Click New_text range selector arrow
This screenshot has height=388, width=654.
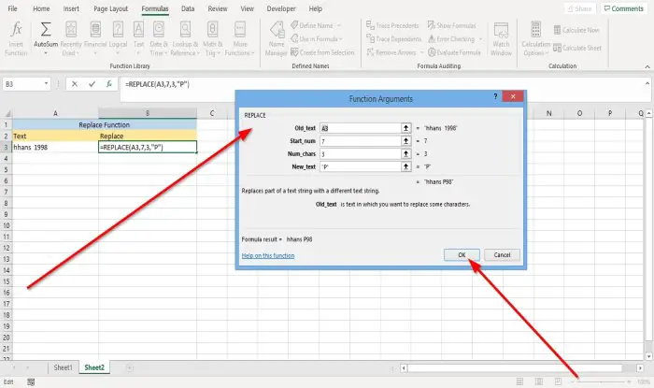tap(405, 166)
